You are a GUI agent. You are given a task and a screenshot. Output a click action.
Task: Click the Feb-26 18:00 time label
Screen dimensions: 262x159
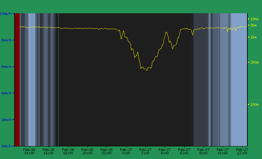point(68,151)
